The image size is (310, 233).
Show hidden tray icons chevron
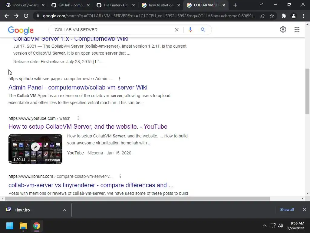[x=264, y=226]
